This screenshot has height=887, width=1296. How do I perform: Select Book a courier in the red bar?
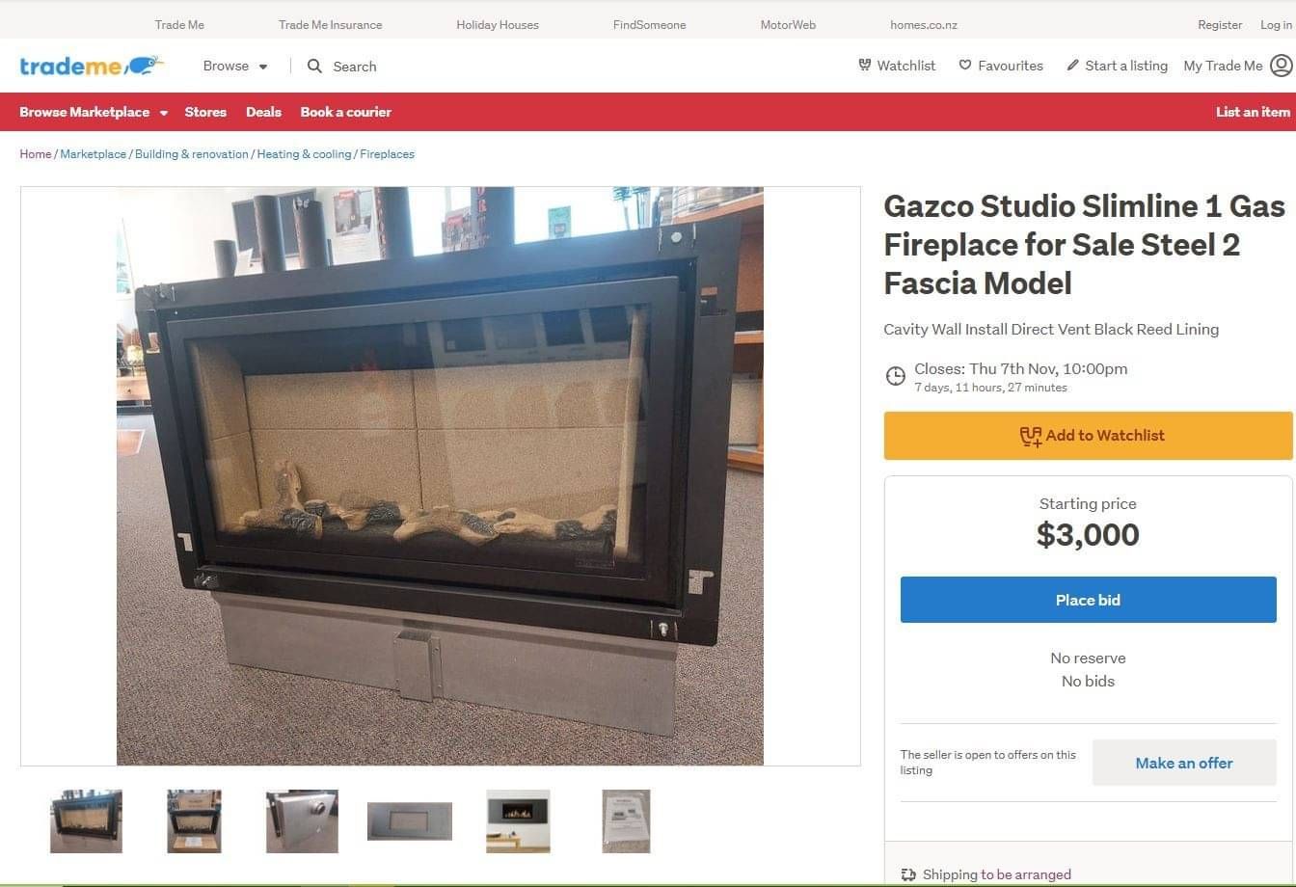(x=345, y=112)
